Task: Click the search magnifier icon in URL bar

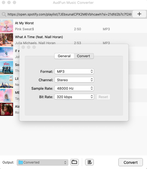Action: coord(4,14)
